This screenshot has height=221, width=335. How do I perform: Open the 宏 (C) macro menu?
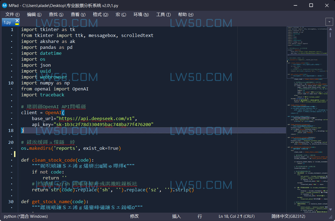(121, 15)
